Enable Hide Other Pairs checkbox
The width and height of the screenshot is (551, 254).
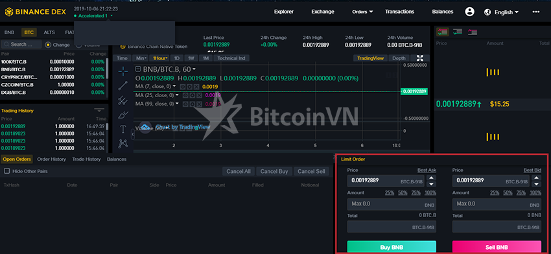coord(6,171)
